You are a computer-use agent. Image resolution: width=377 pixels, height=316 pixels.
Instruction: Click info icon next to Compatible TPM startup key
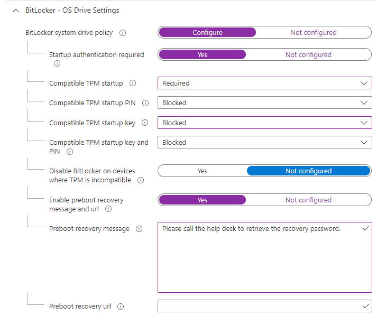point(145,123)
